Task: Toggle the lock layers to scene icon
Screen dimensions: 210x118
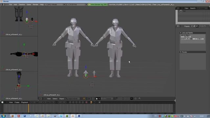Action: tap(132, 99)
